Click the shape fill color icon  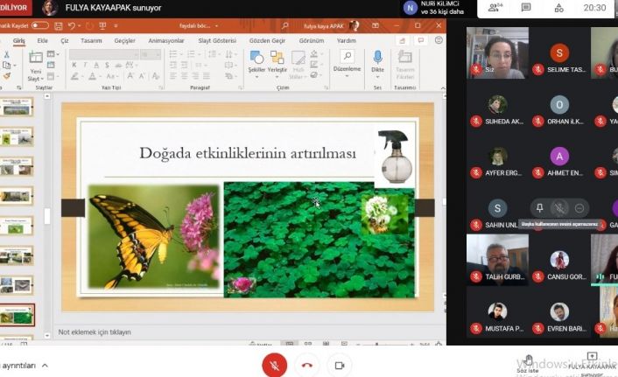[x=314, y=54]
